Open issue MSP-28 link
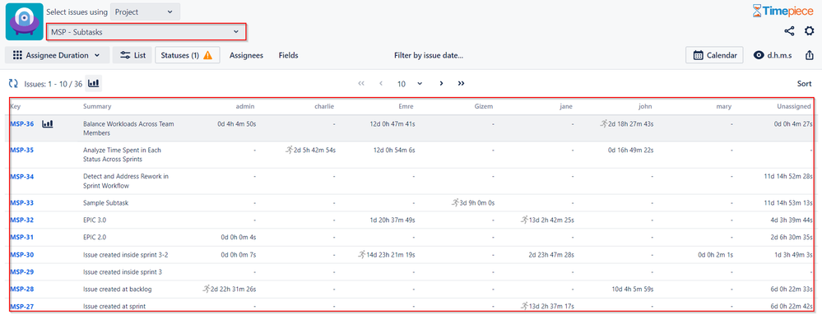 point(22,289)
